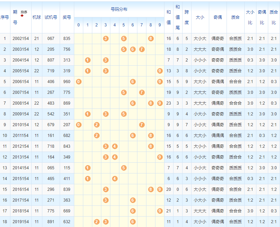280x227 pixels.
Task: Select the 试机号 column header
Action: 51,17
